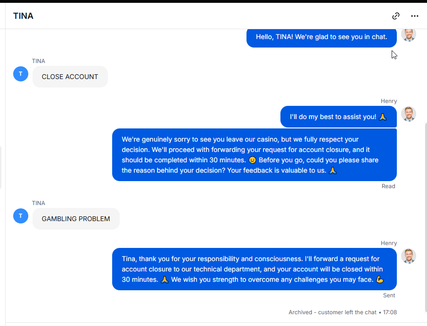Click the 'I'll do my best' message
Viewport: 427px width, 326px height.
pos(338,117)
